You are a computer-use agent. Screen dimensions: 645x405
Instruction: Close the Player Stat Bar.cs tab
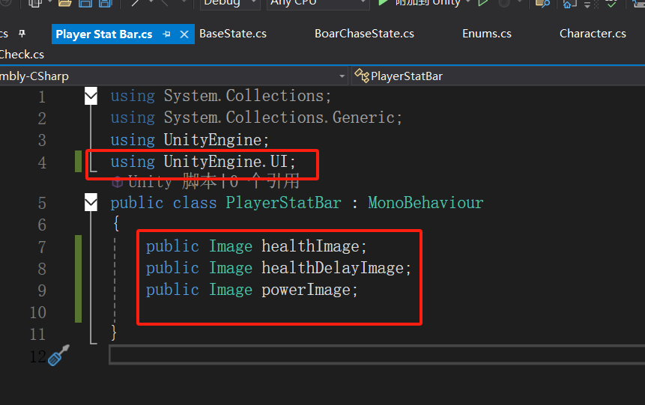[x=184, y=34]
